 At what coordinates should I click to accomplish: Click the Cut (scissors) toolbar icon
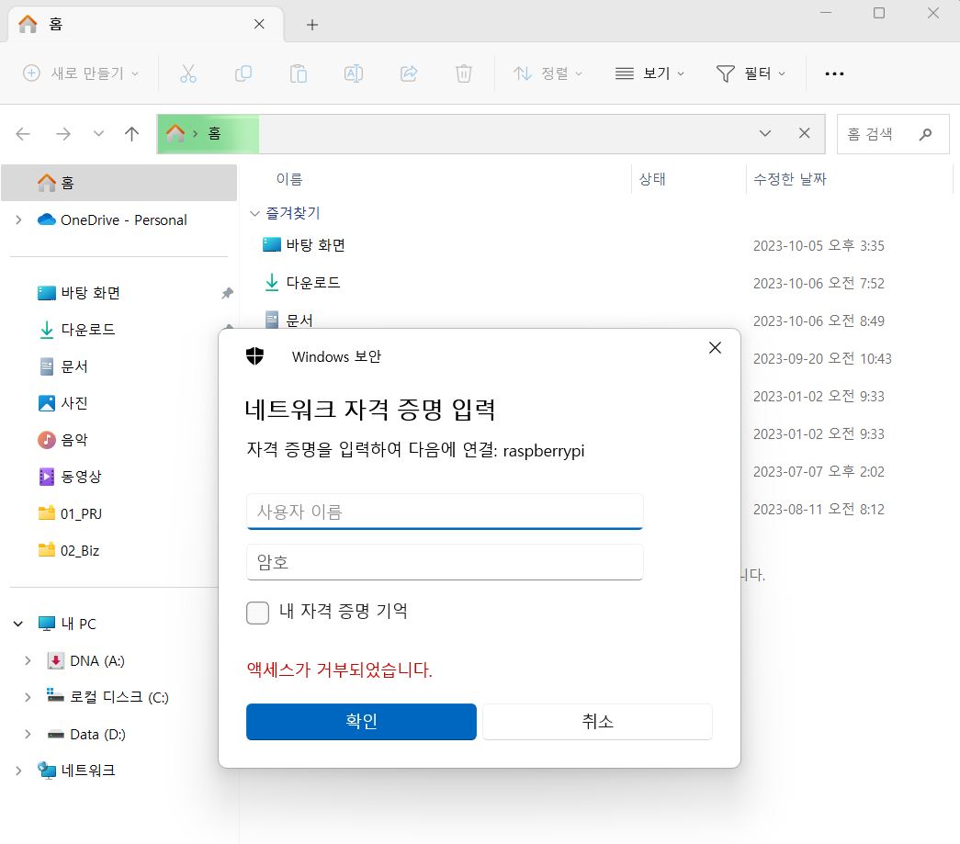188,73
